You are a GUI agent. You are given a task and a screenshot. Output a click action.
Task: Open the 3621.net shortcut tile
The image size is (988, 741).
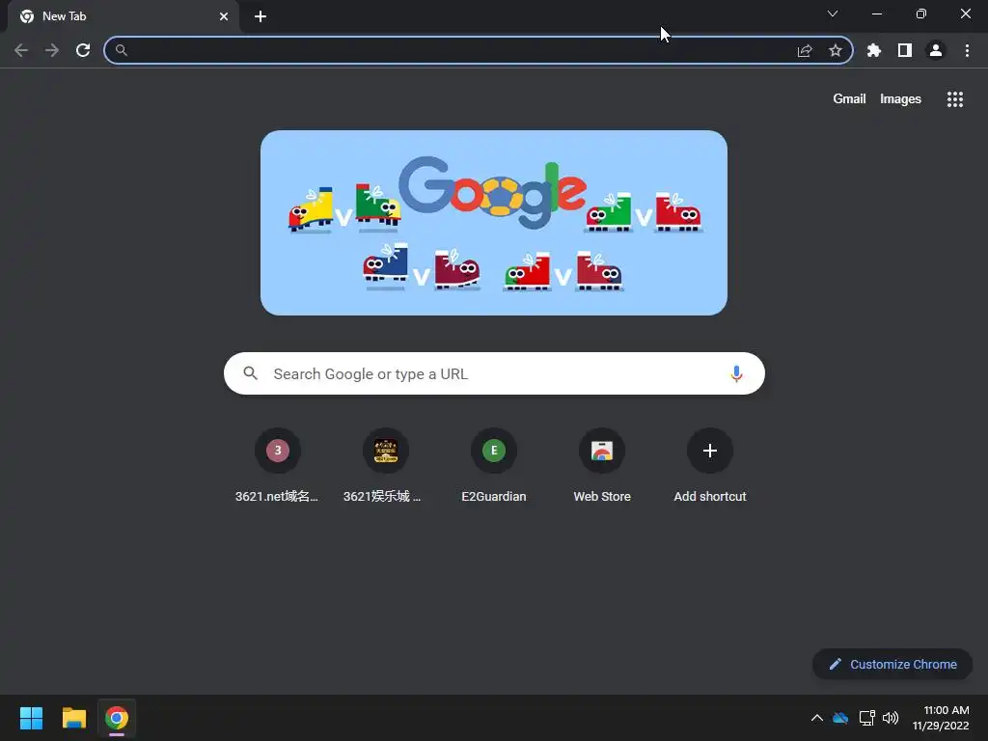click(277, 466)
